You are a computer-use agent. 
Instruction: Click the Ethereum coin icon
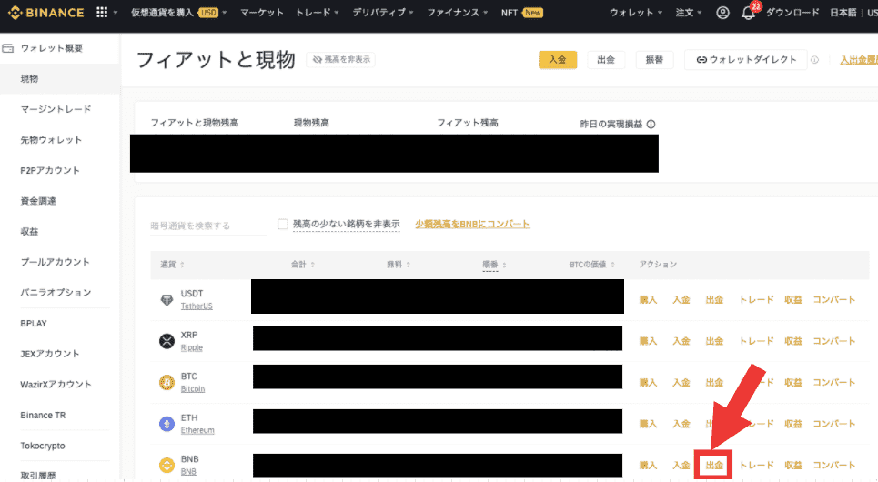click(x=167, y=424)
